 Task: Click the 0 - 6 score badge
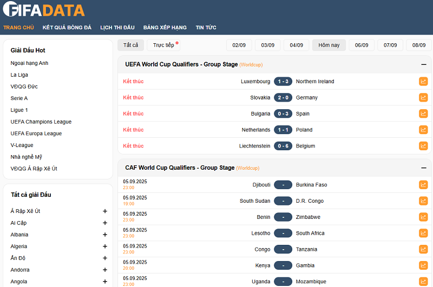(283, 146)
